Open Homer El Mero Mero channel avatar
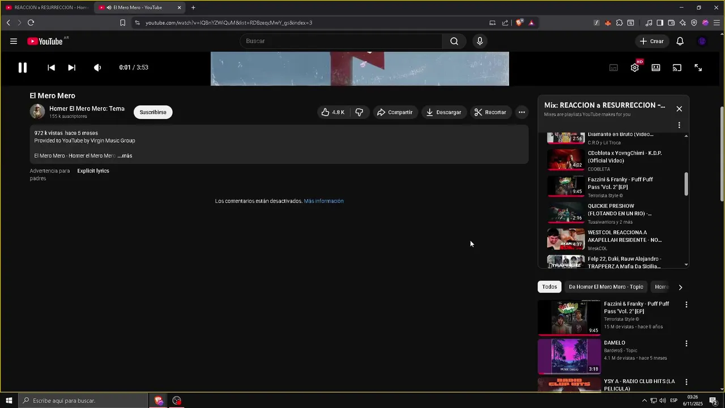Screen dimensions: 725x408 click(x=37, y=112)
